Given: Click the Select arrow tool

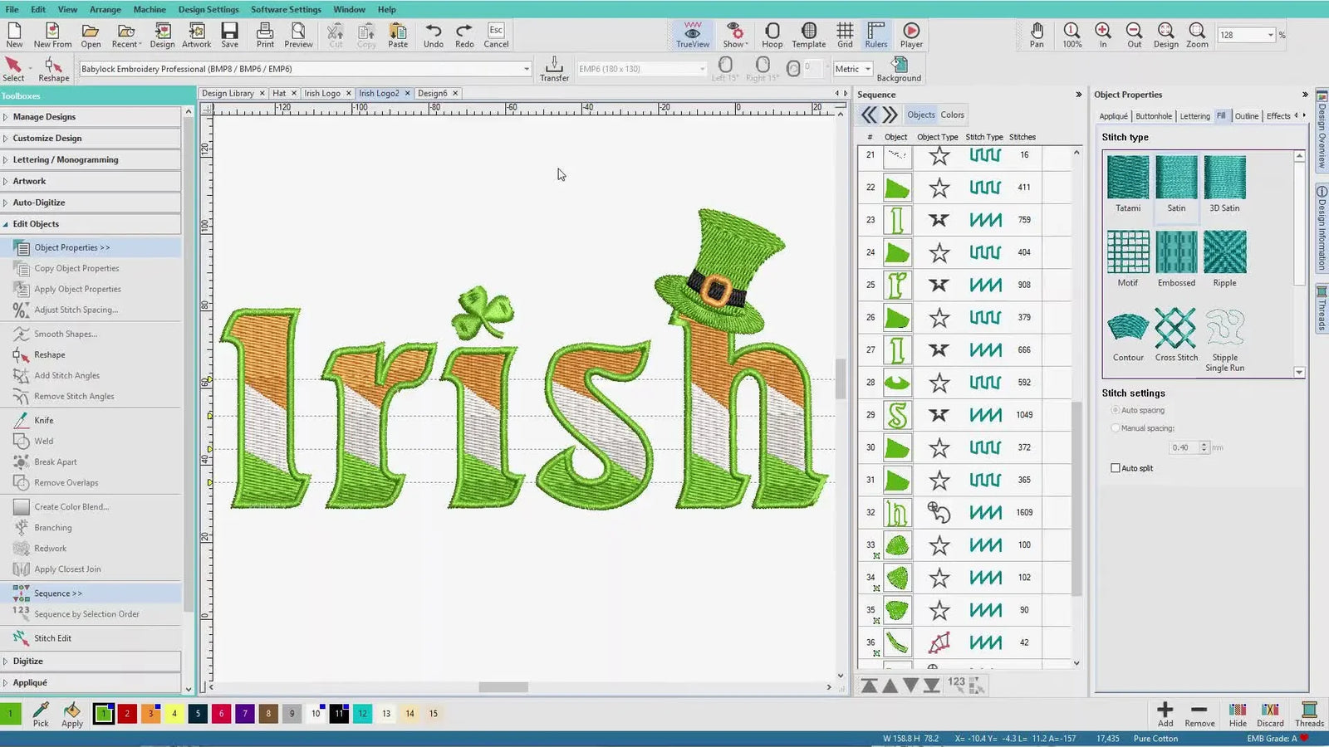Looking at the screenshot, I should tap(13, 69).
